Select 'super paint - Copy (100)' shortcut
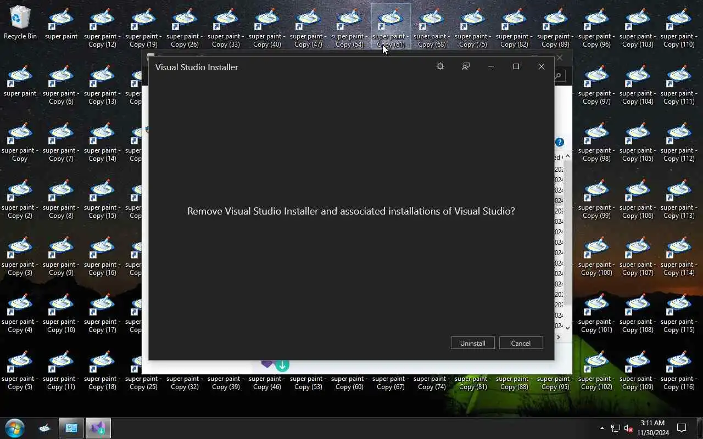703x439 pixels. pos(596,256)
